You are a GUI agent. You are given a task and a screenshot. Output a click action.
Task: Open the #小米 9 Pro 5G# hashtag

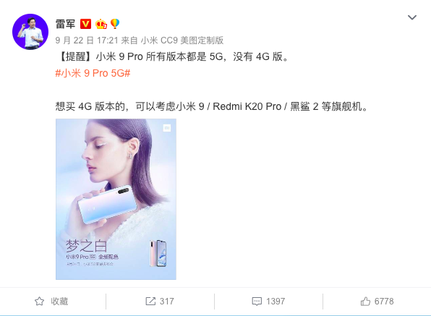coord(93,73)
